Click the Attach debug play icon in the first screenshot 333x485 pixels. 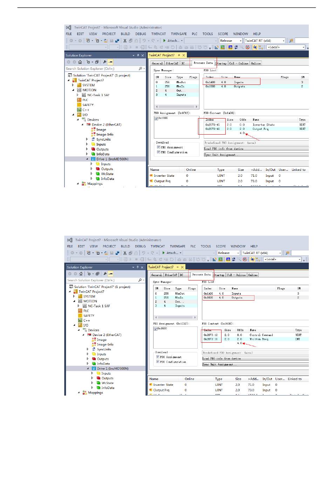[164, 41]
